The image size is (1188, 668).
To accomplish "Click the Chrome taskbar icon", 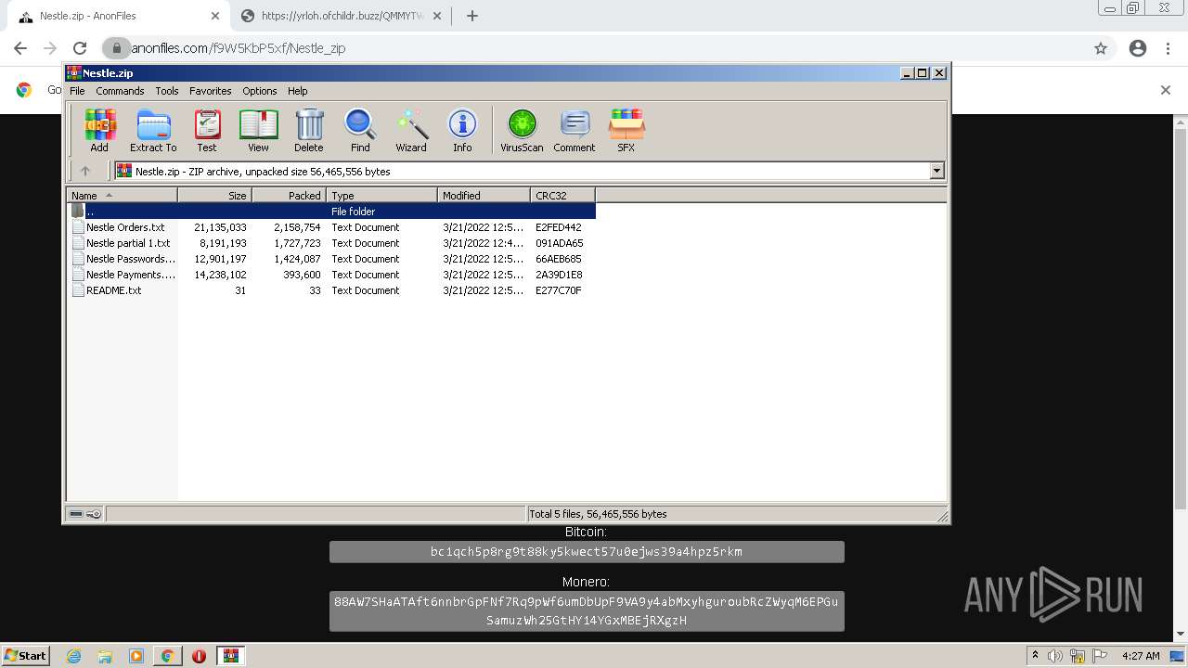I will pos(168,656).
